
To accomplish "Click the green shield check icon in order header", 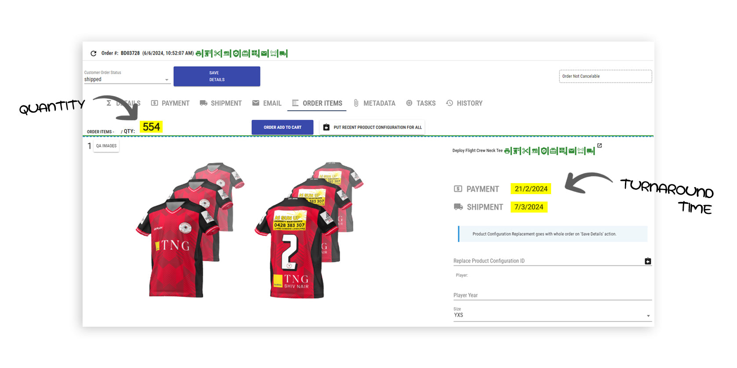I will tap(236, 54).
